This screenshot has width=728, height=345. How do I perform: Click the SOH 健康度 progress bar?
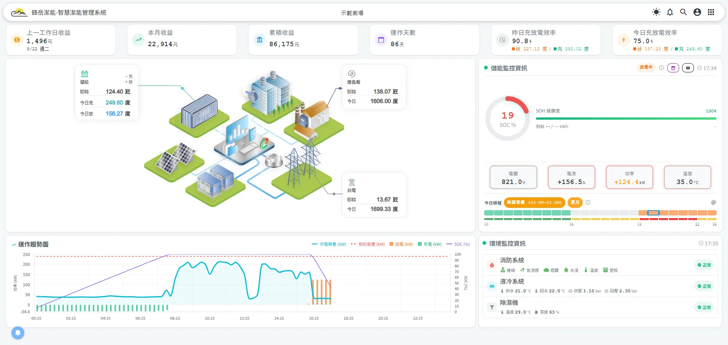click(x=626, y=119)
